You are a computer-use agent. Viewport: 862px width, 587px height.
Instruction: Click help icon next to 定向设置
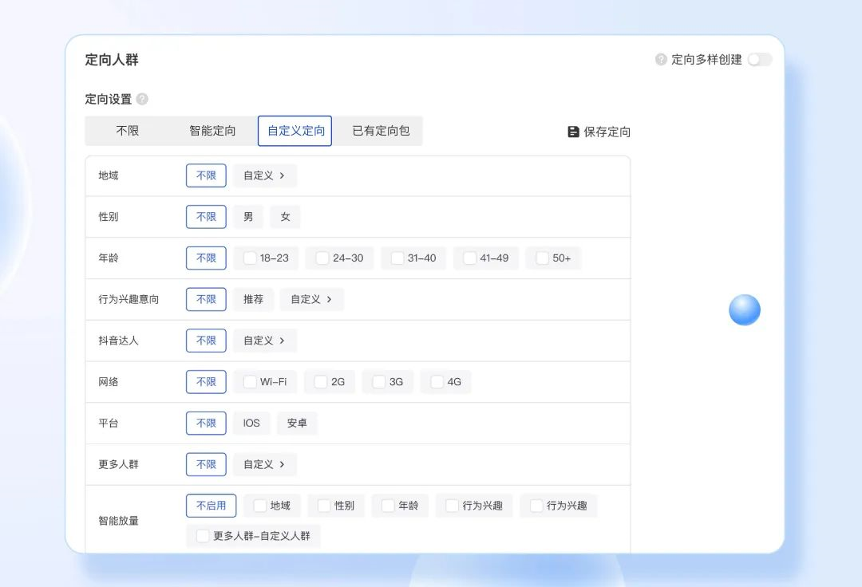142,99
